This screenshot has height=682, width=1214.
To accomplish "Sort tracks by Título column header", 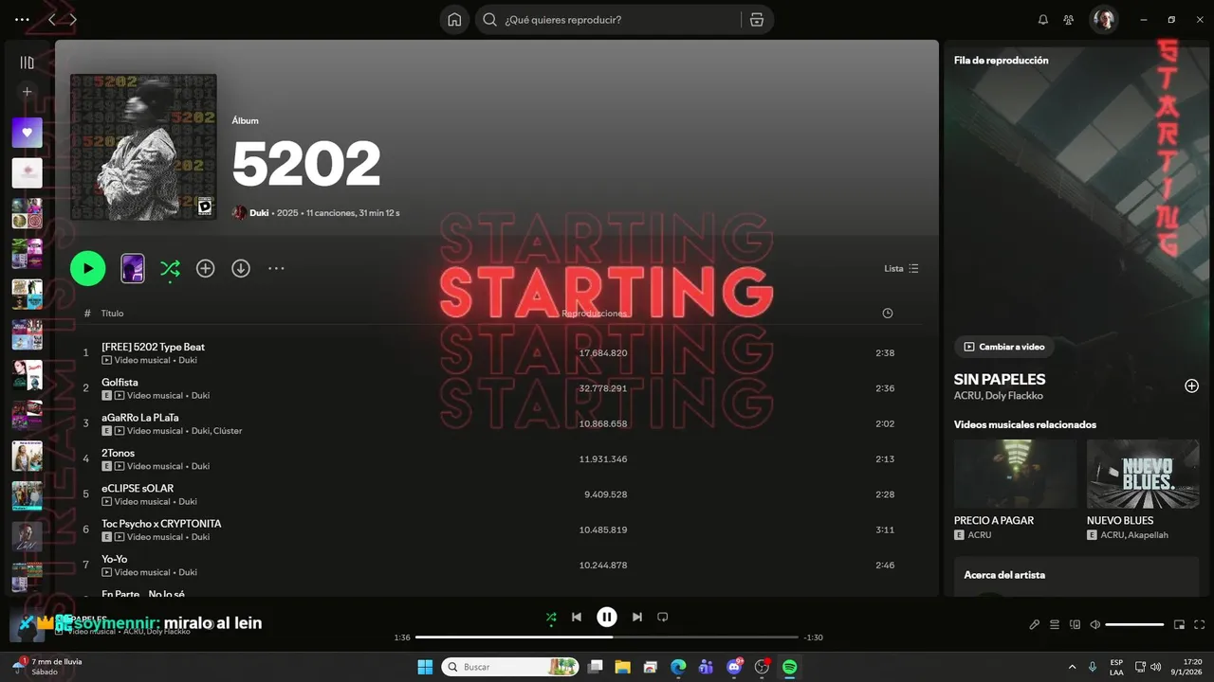I will [x=112, y=314].
